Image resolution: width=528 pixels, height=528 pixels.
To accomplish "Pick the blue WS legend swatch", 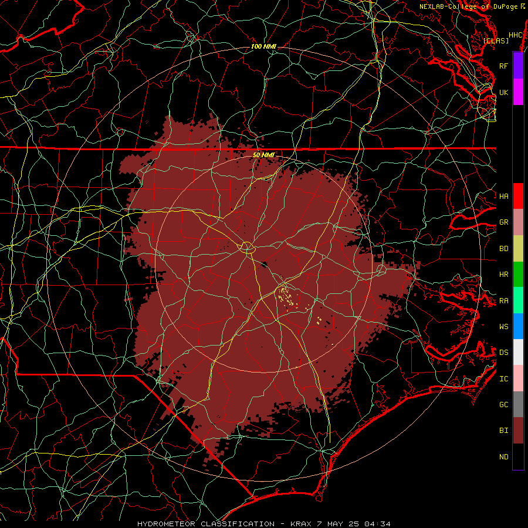I will click(x=518, y=326).
